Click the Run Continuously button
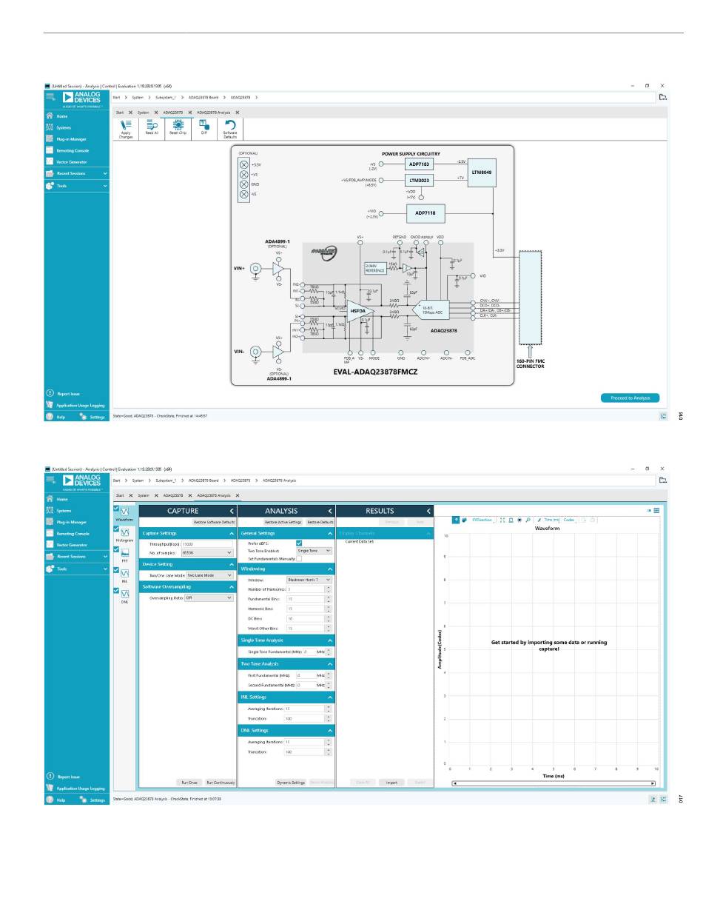 [221, 782]
